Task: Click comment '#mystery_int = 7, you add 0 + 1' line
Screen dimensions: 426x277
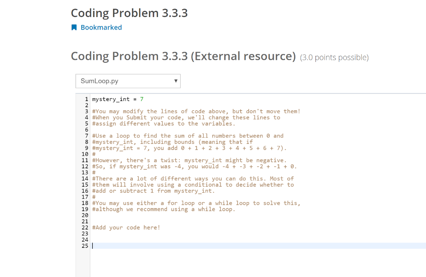Action: coord(189,148)
